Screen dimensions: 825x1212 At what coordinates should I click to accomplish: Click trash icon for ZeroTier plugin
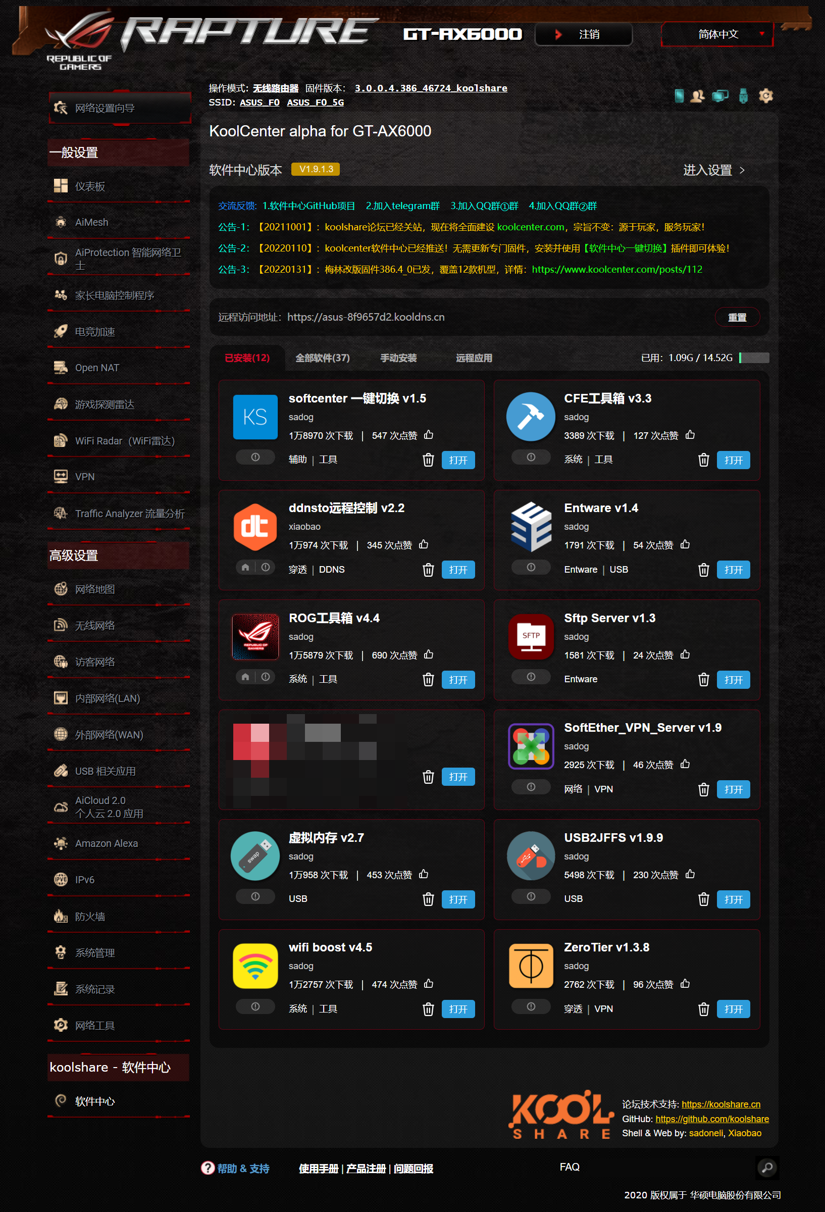coord(703,1009)
